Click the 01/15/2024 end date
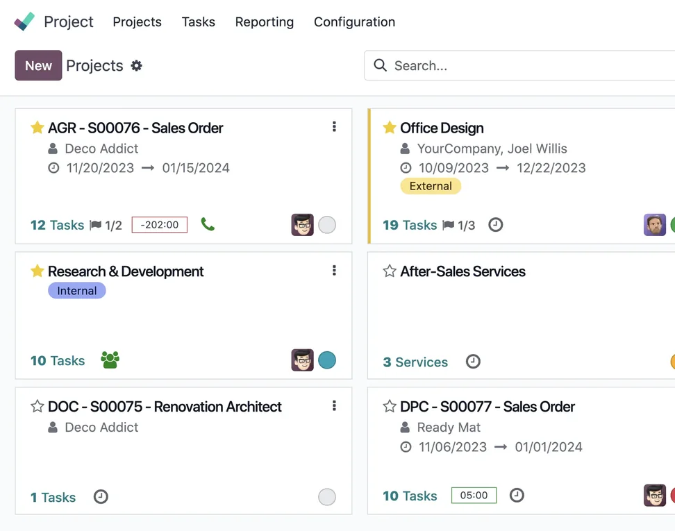Screen dimensions: 675x531 [x=196, y=168]
